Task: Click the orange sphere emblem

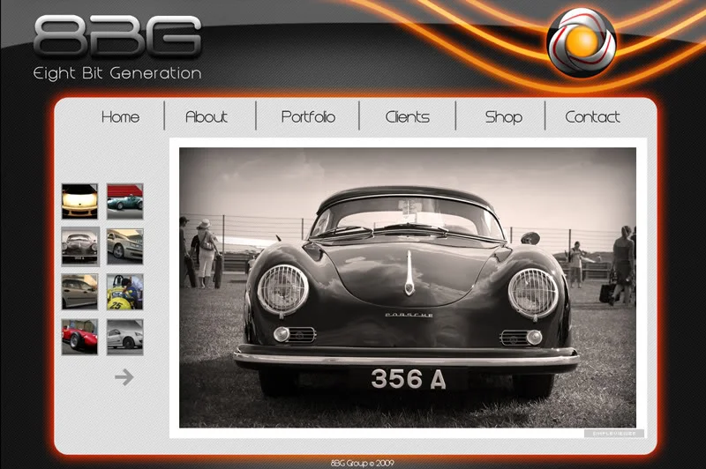Action: tap(582, 42)
